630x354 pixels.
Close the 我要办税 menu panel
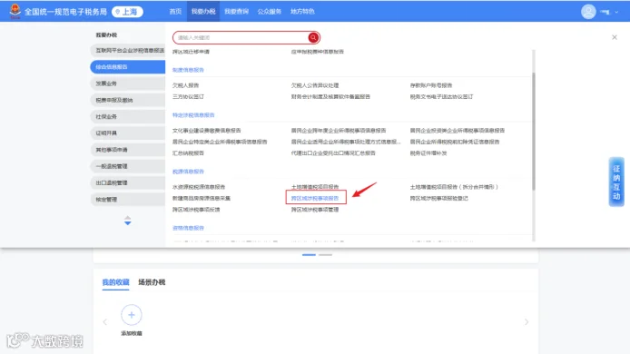point(615,37)
